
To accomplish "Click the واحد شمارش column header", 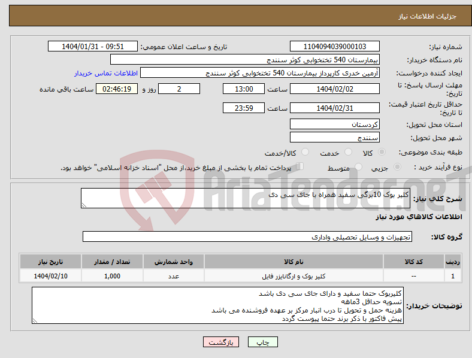I will click(x=174, y=262).
